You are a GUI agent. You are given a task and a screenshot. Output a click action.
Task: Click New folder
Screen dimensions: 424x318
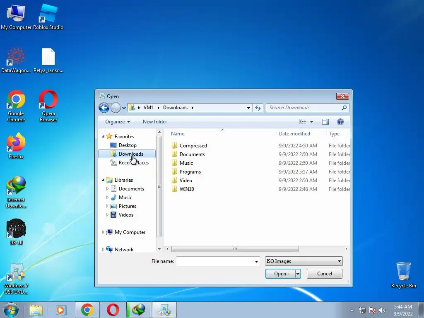[x=155, y=122]
